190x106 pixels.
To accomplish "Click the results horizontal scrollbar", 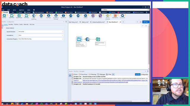I will point(102,101).
